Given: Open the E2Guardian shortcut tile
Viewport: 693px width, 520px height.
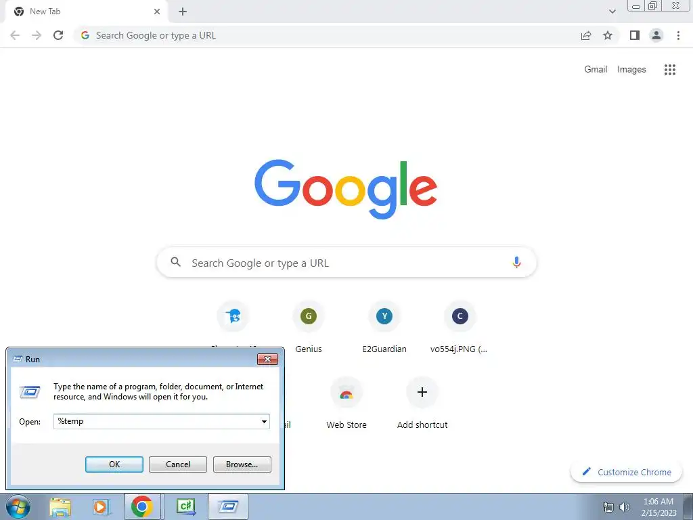Looking at the screenshot, I should [384, 327].
